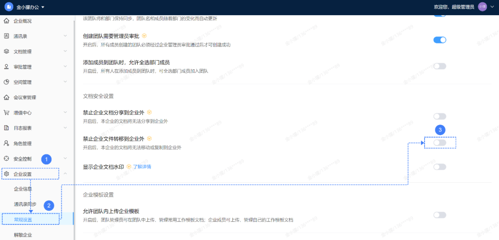Click premium badge next to 禁止企业文档分享到企业外
Viewport: 499px width, 240px height.
149,113
